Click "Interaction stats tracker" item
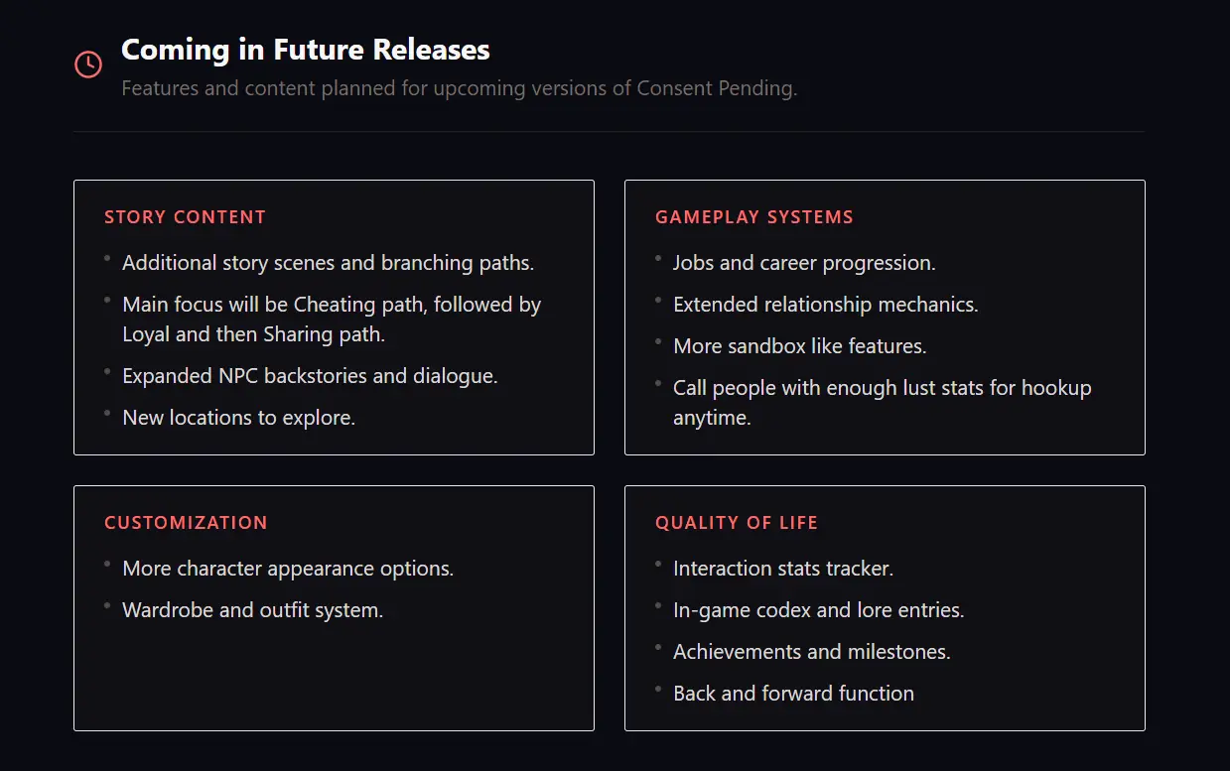 click(782, 569)
